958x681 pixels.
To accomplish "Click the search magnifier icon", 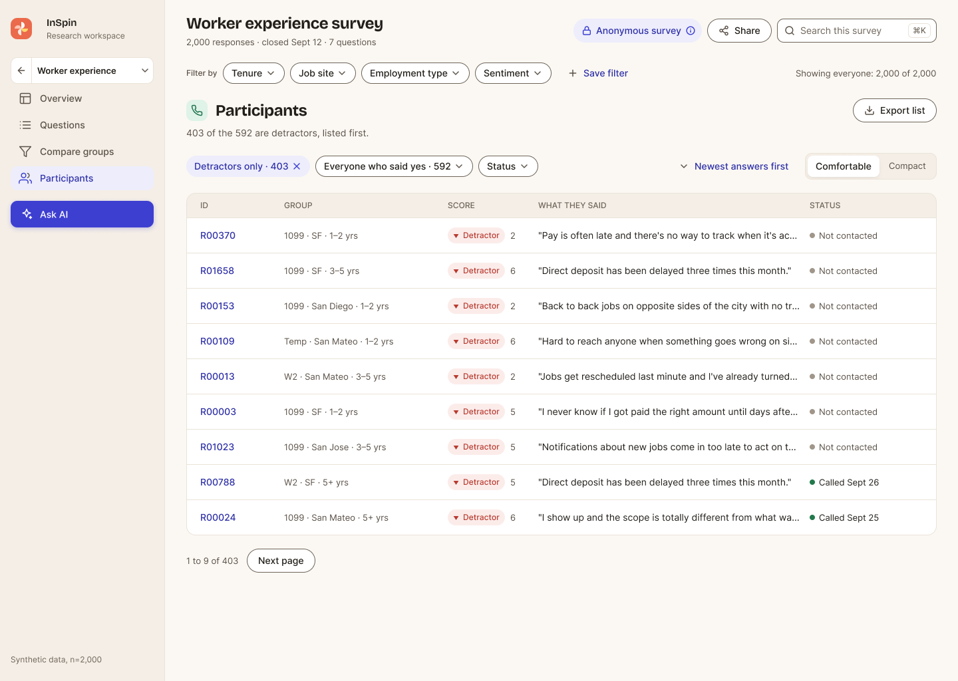I will tap(790, 31).
